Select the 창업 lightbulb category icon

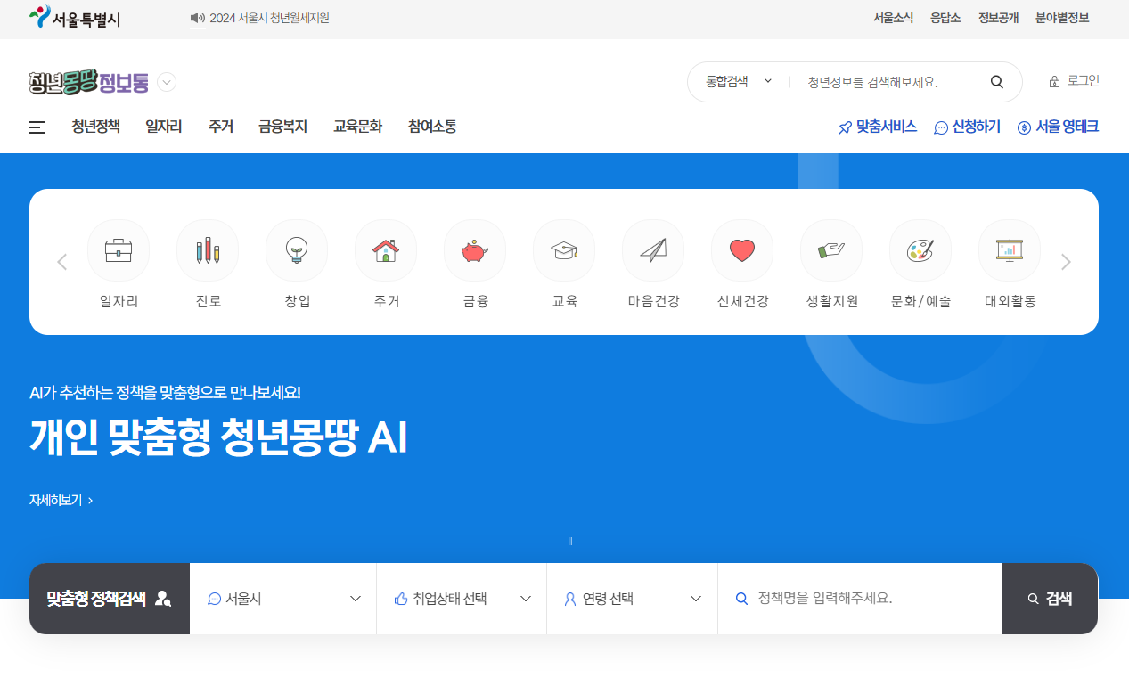[x=297, y=250]
